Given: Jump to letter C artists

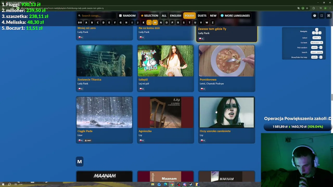Looking at the screenshot, I should click(98, 23).
